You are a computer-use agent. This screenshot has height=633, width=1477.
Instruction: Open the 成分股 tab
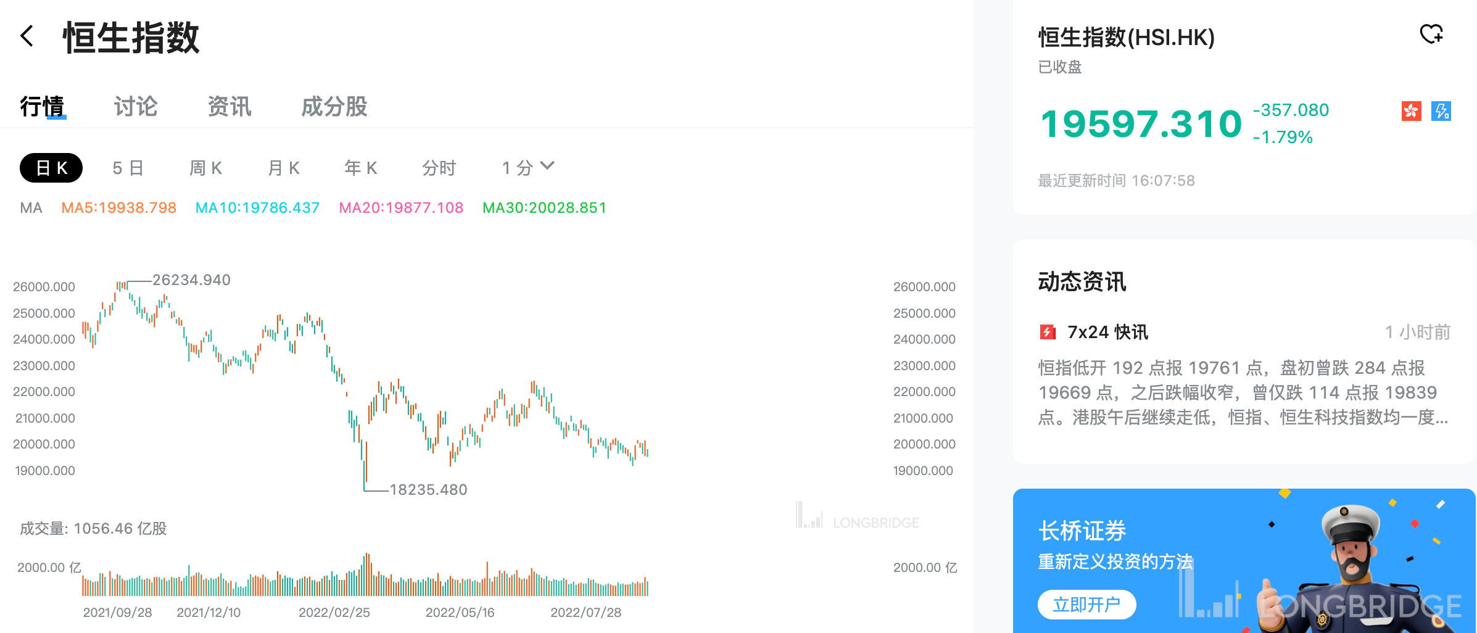click(x=334, y=107)
